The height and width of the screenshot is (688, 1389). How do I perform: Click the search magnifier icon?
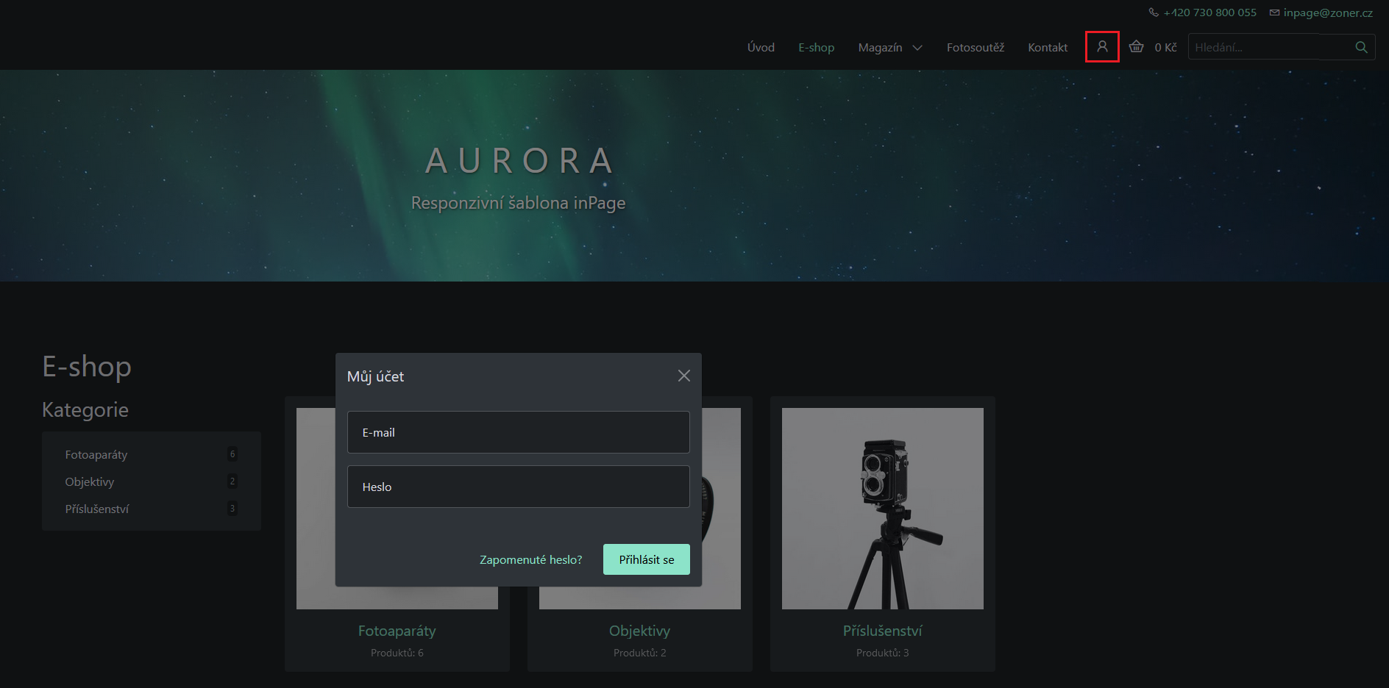coord(1361,47)
